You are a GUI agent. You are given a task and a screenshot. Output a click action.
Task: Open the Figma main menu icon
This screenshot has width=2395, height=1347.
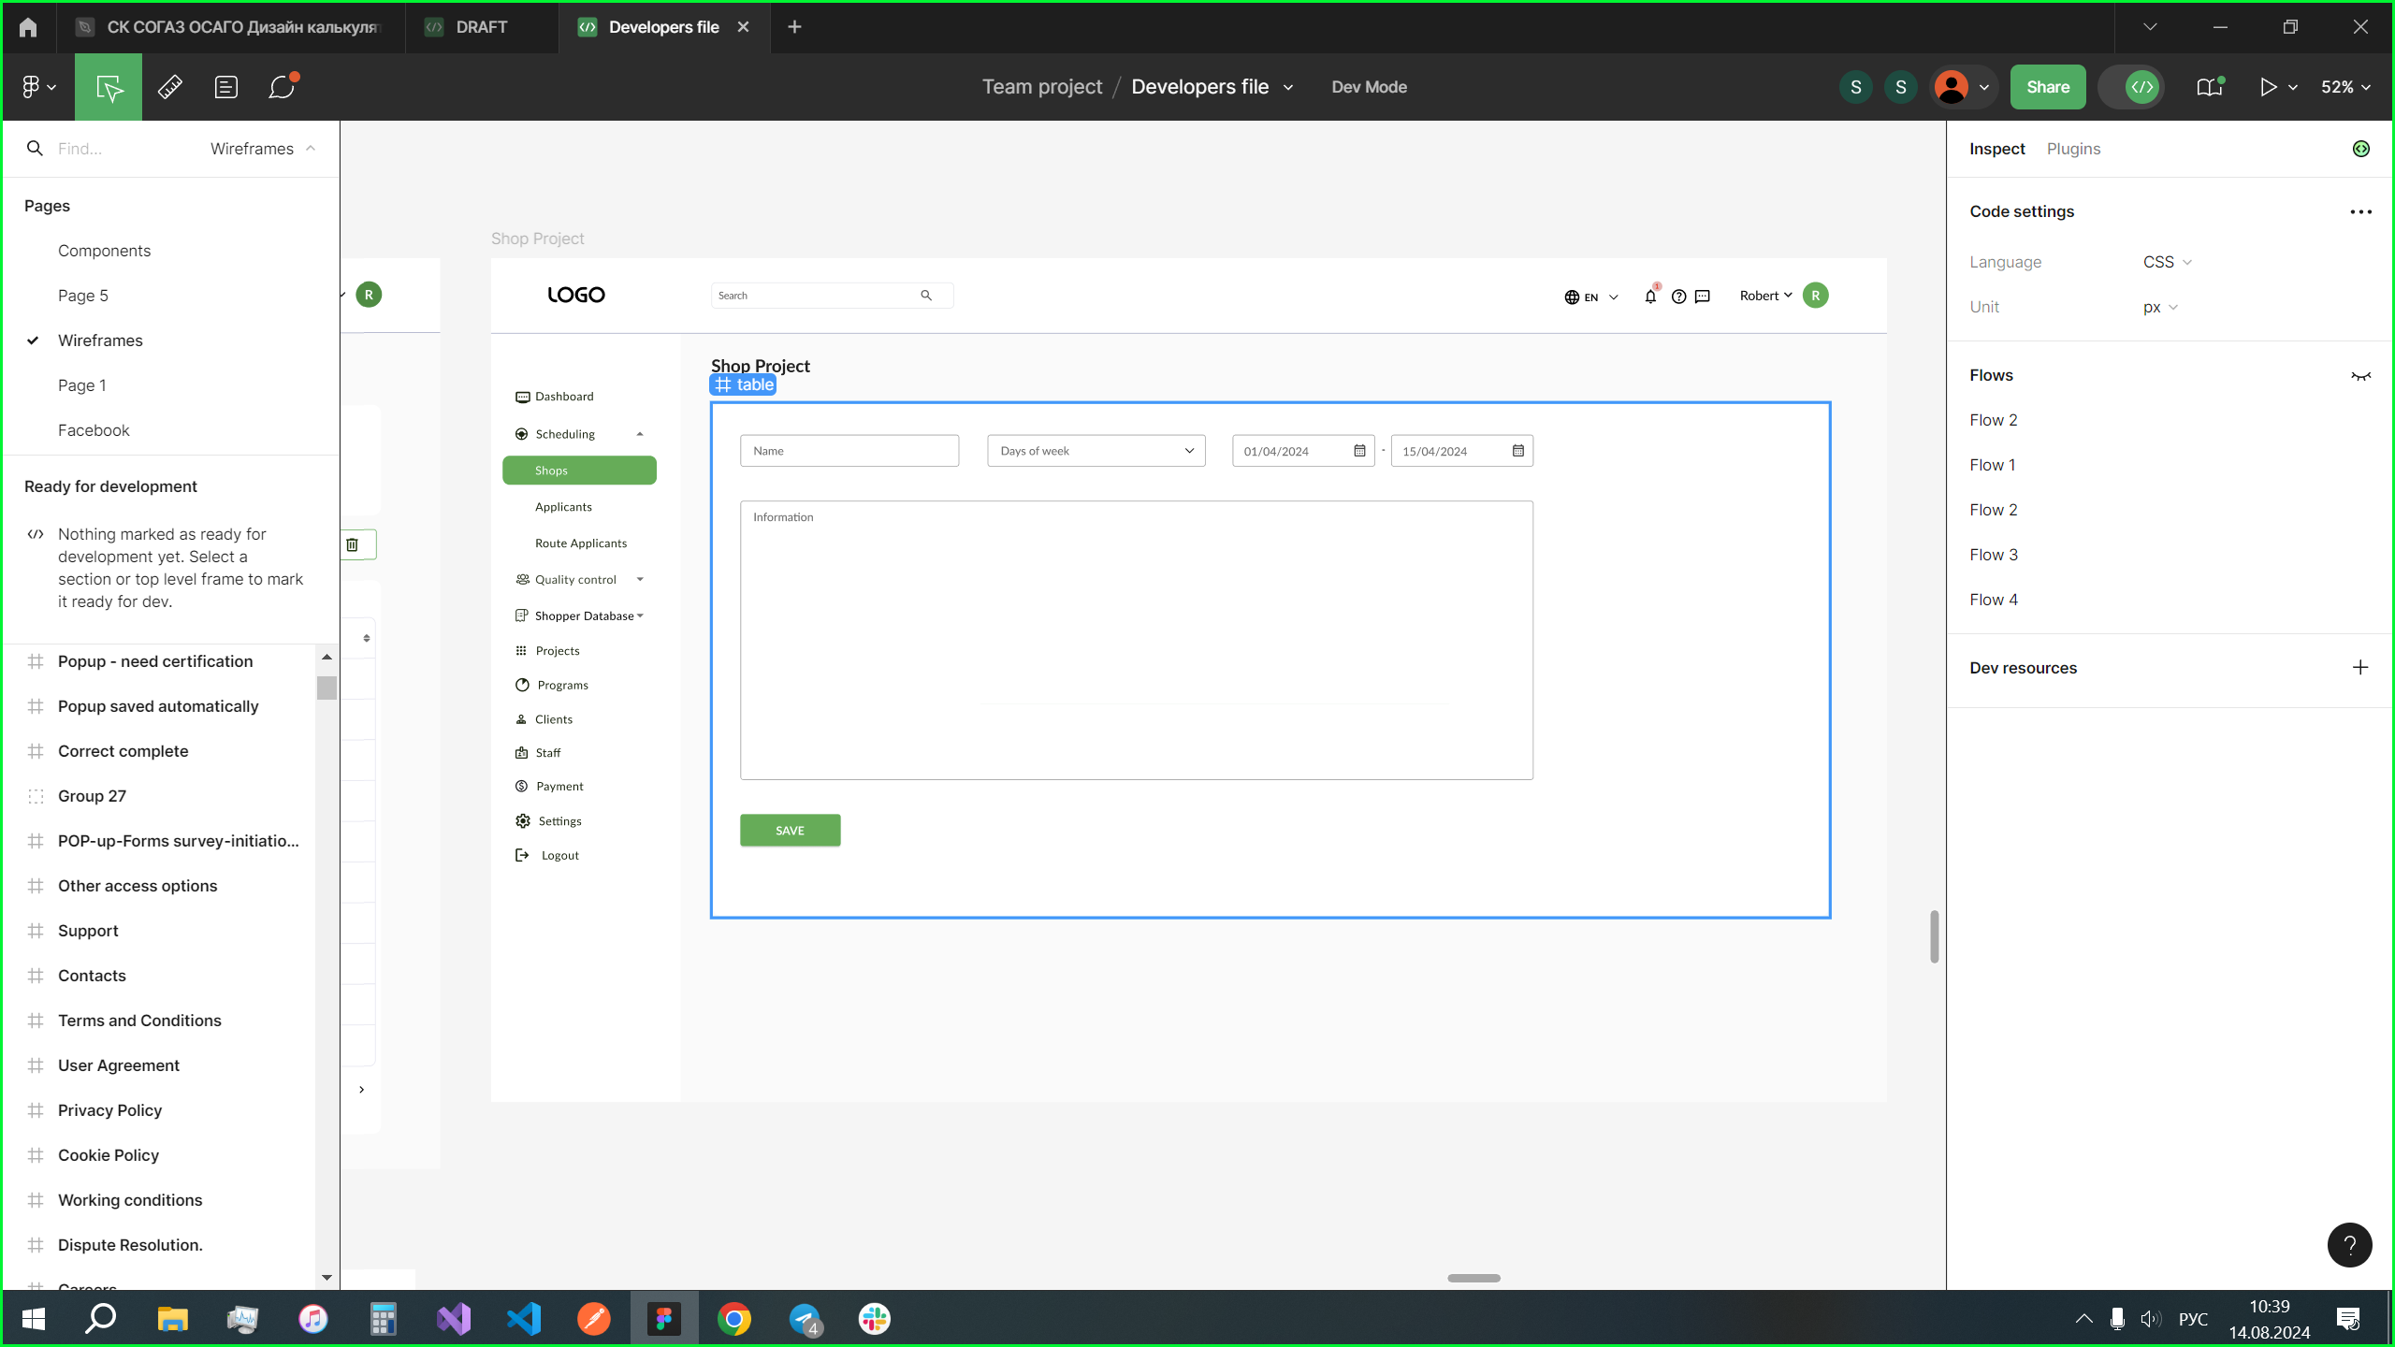pos(37,87)
